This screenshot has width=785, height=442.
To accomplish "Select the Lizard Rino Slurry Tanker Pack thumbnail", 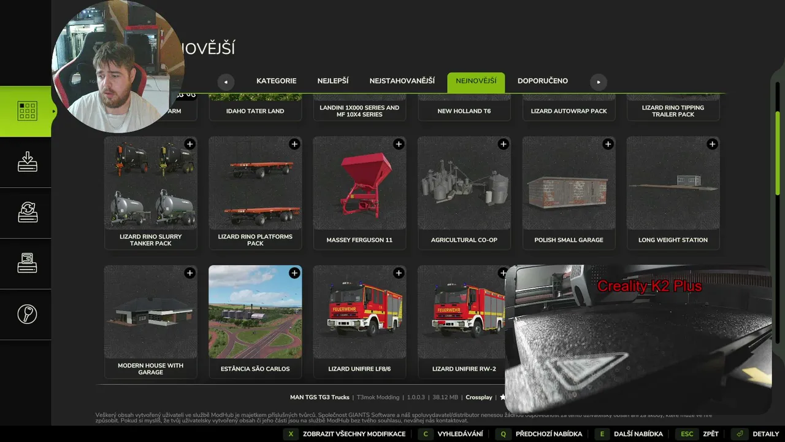I will click(x=151, y=183).
